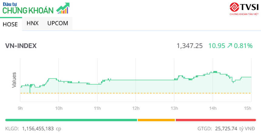Click the 15h marker on time axis

click(248, 108)
